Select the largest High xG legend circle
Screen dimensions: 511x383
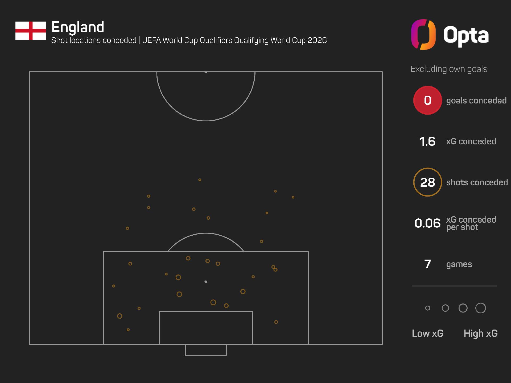pyautogui.click(x=481, y=308)
